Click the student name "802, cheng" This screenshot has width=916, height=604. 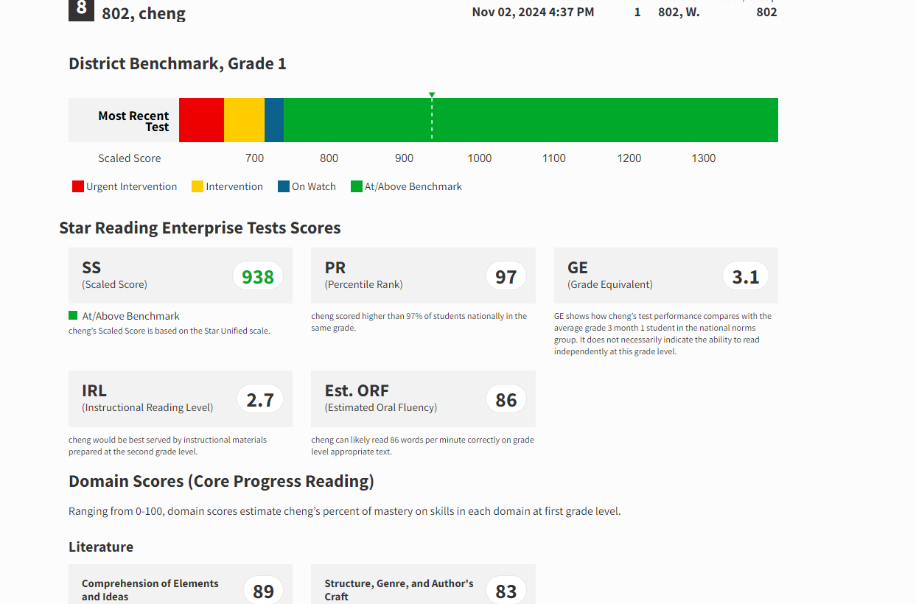(144, 13)
